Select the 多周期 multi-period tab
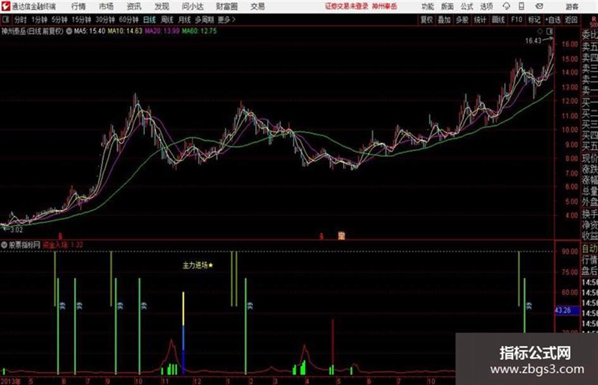The width and height of the screenshot is (598, 385). 204,20
